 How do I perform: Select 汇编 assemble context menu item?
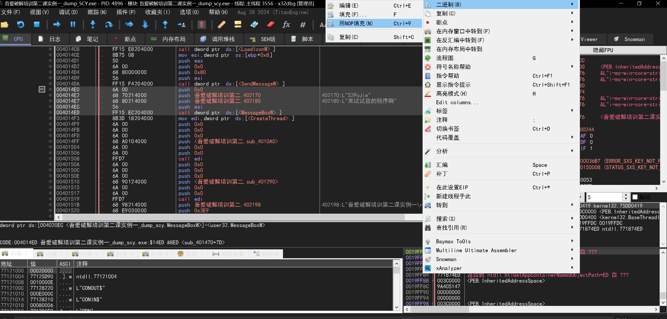(x=501, y=165)
